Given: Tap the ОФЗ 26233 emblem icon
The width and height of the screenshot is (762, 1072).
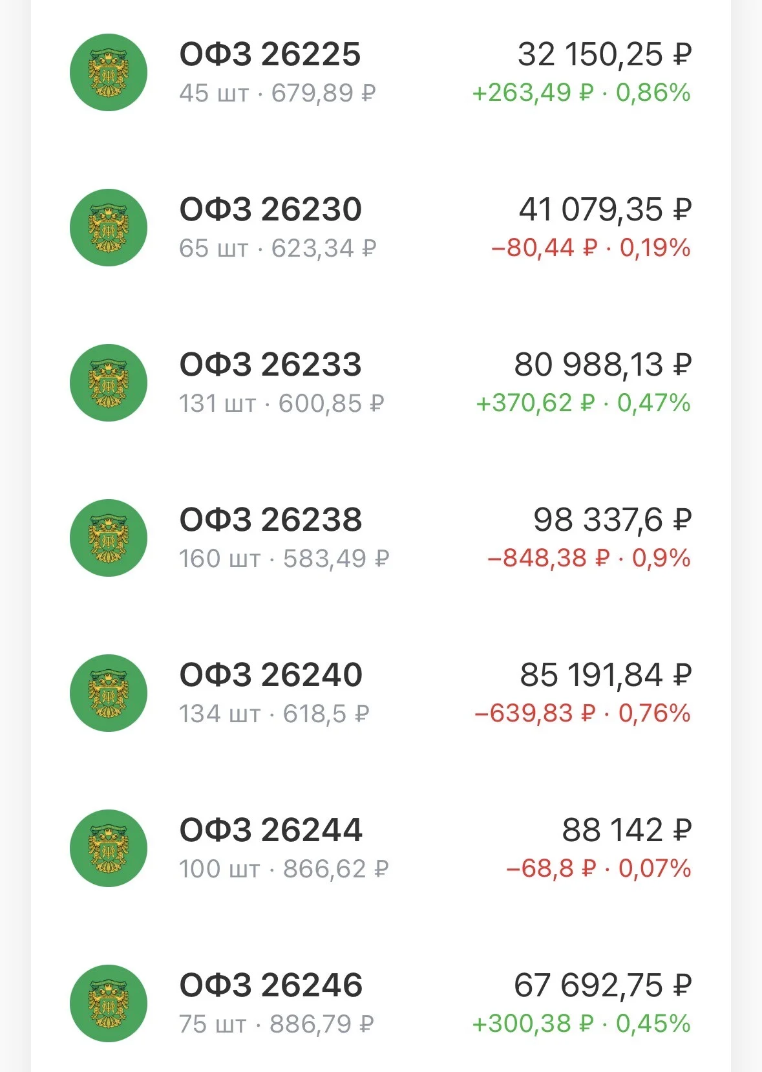Looking at the screenshot, I should 109,383.
